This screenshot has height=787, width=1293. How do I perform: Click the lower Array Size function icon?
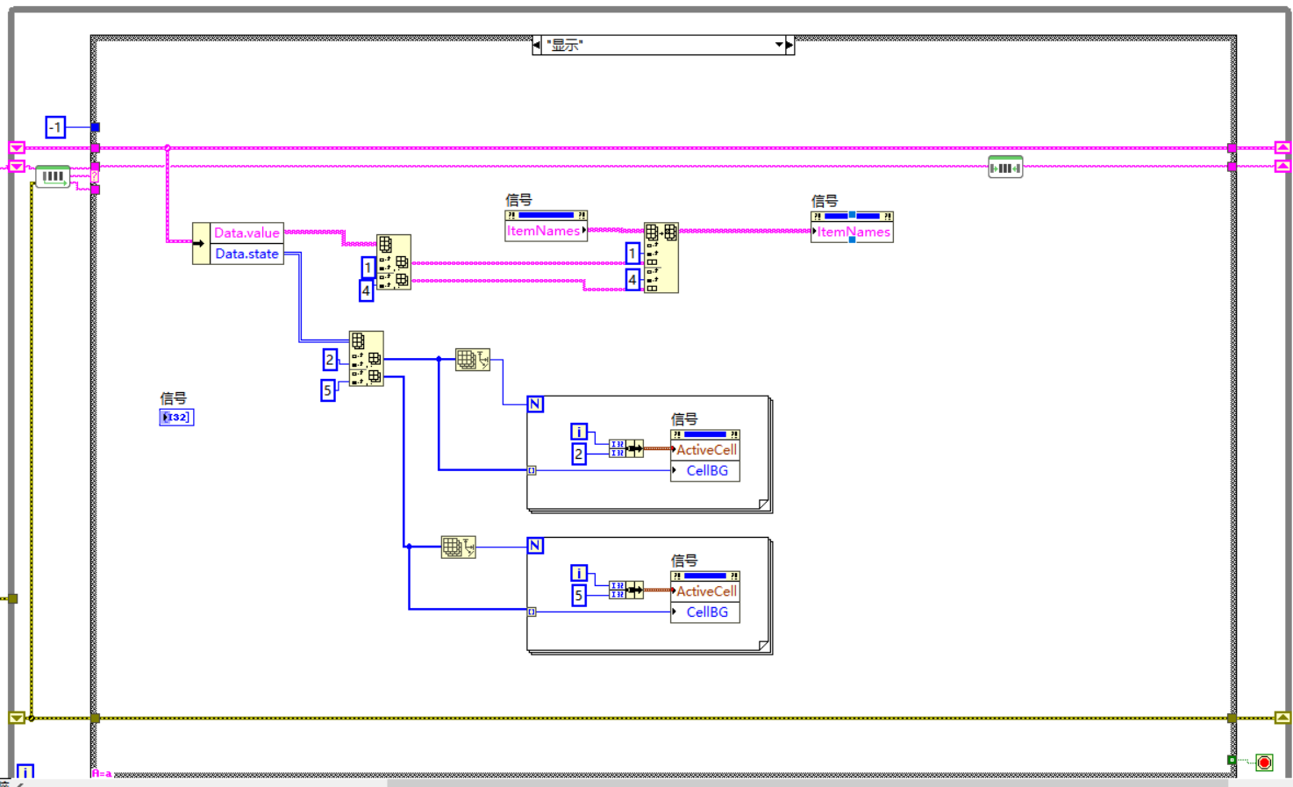pos(458,548)
